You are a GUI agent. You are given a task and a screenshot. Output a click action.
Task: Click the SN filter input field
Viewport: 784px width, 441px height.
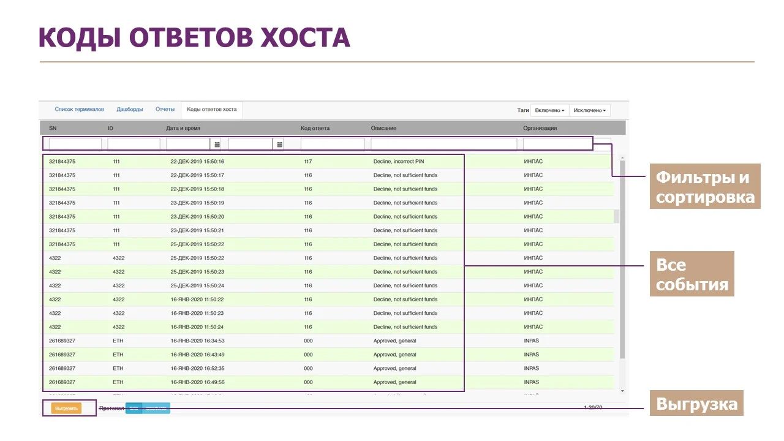75,144
